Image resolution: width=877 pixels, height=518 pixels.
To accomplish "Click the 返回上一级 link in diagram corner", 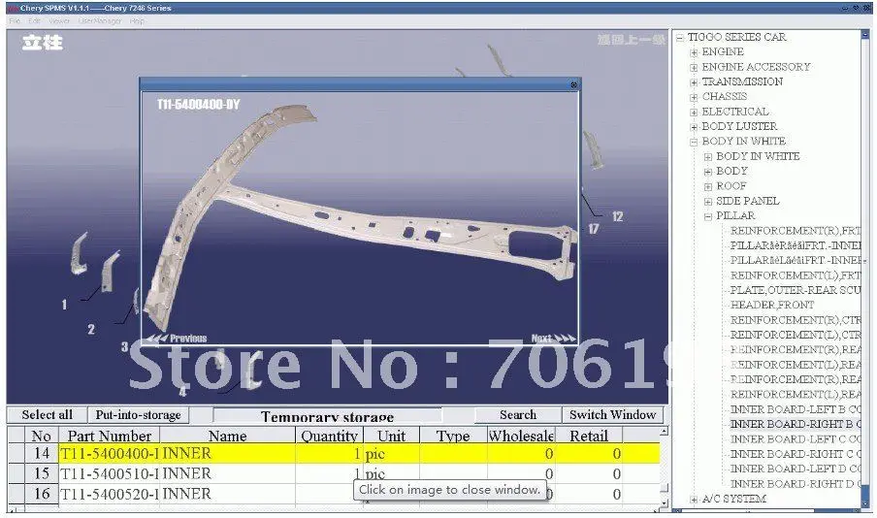I will [x=631, y=40].
